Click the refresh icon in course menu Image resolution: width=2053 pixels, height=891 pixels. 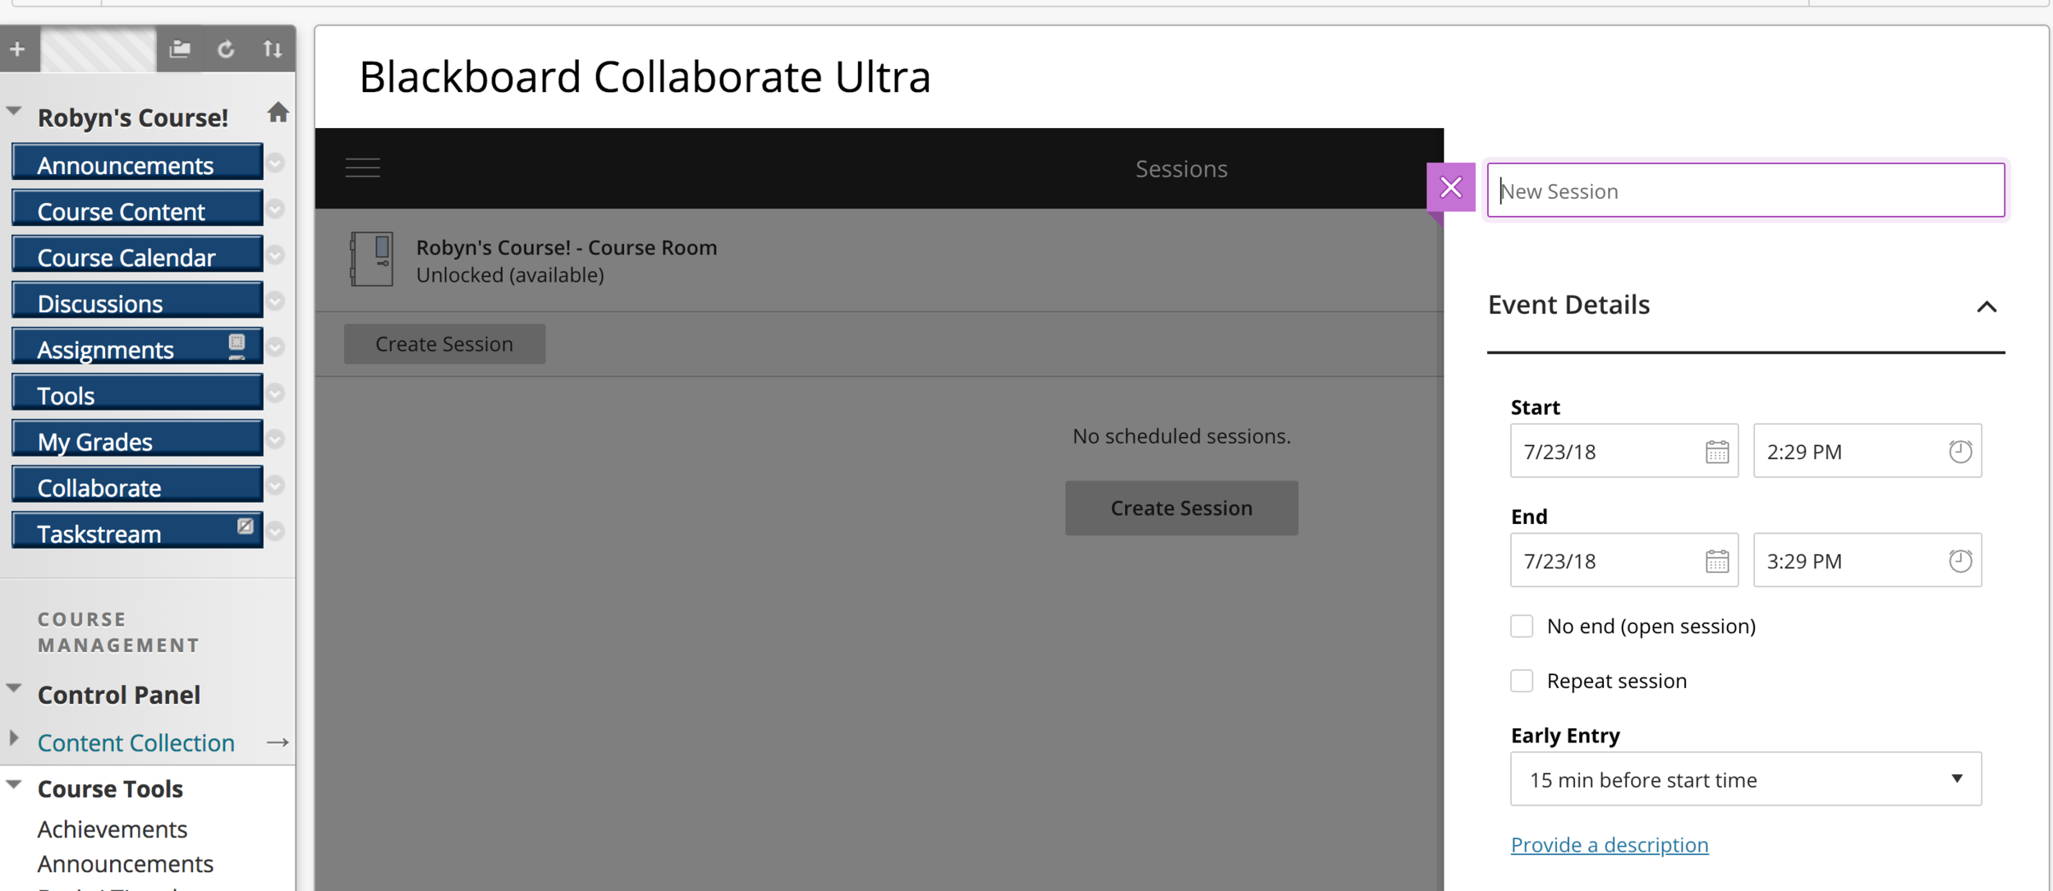pos(226,49)
